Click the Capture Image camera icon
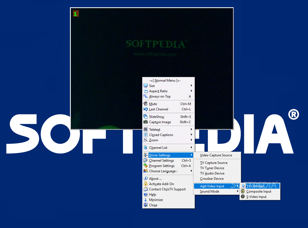 (145, 122)
